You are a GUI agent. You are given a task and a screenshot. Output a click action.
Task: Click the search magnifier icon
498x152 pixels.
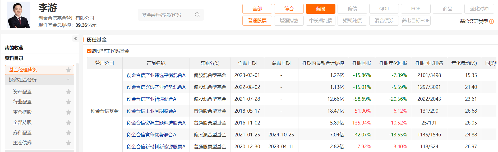tap(197, 15)
